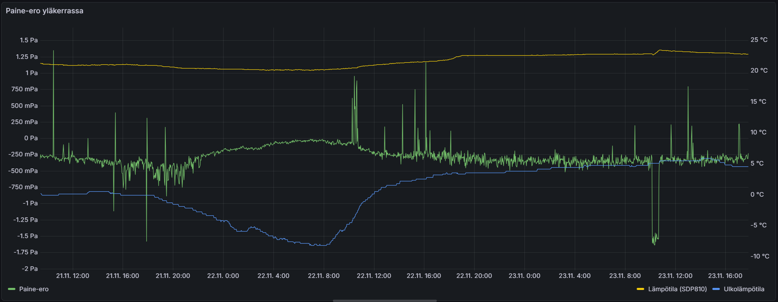
Task: Toggle the Paine-ero series in the legend
Action: pos(34,289)
